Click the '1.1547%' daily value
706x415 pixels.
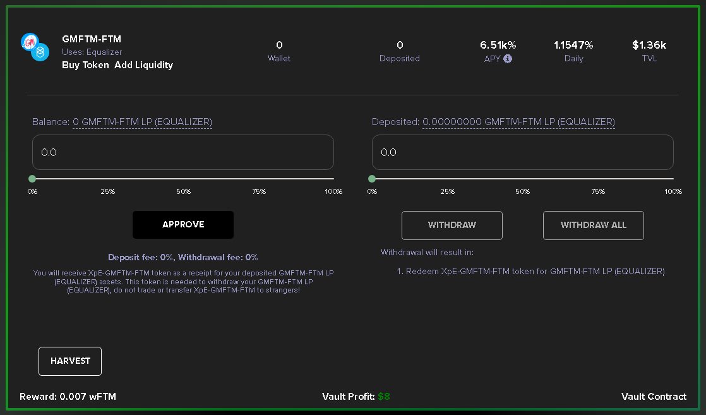pyautogui.click(x=573, y=45)
